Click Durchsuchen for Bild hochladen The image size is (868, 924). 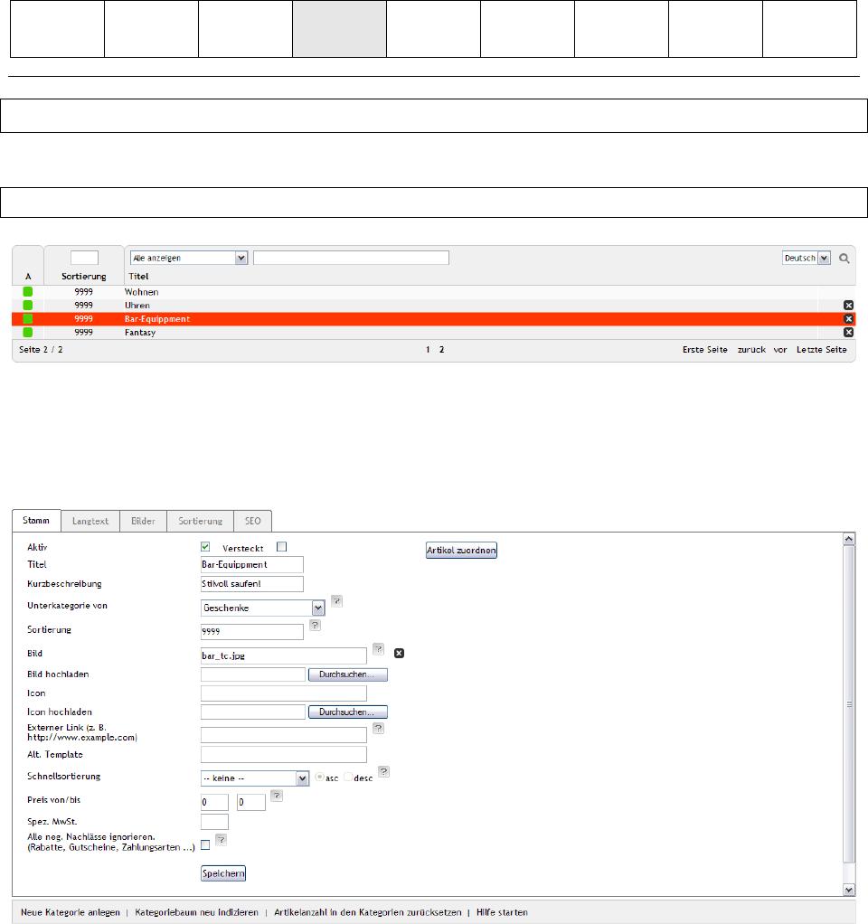click(348, 674)
